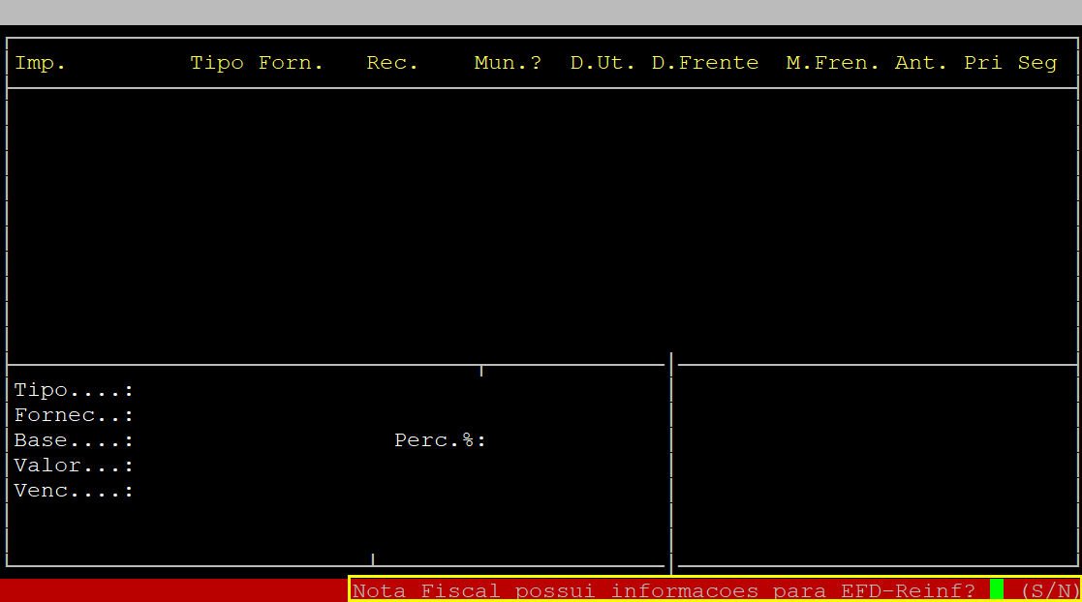Click the Seg column header
This screenshot has height=602, width=1082.
(x=1036, y=63)
